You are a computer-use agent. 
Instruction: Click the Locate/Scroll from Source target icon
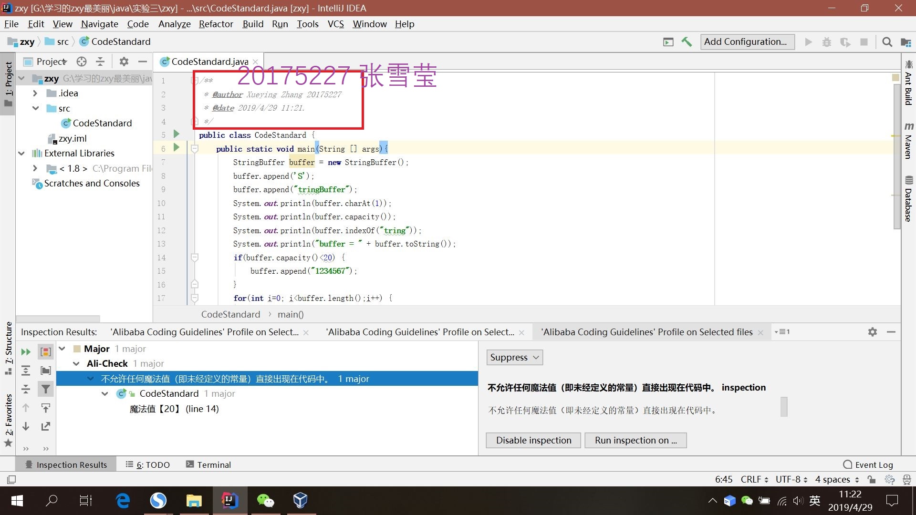[x=82, y=62]
